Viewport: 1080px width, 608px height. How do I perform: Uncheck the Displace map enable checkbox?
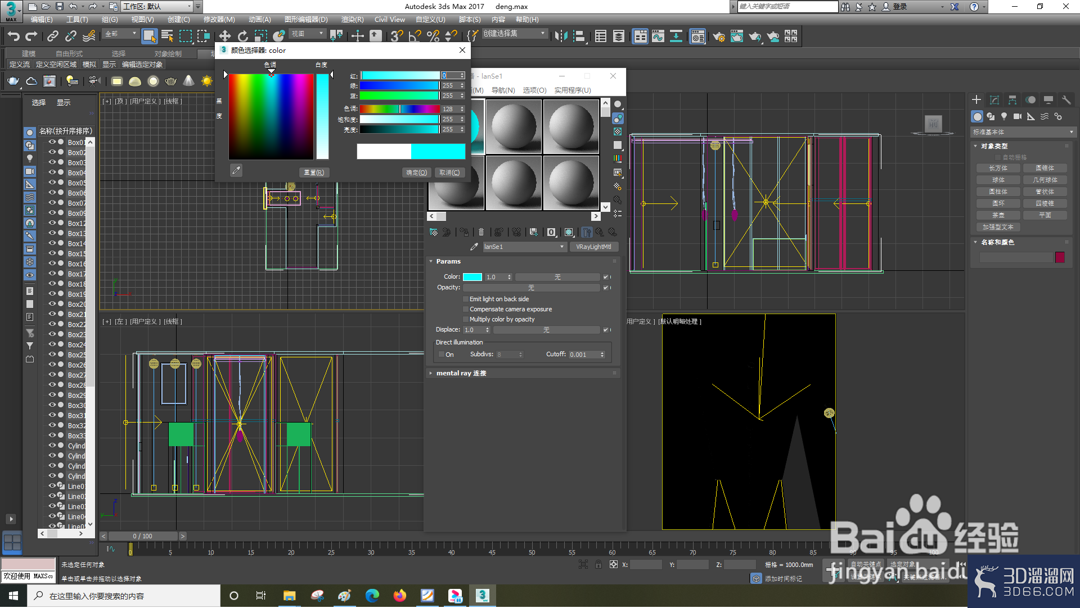pyautogui.click(x=606, y=330)
